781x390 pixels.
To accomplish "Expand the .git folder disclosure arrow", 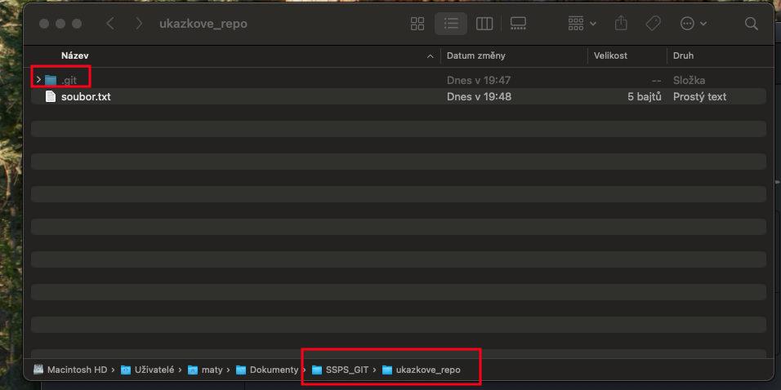I will [x=38, y=80].
